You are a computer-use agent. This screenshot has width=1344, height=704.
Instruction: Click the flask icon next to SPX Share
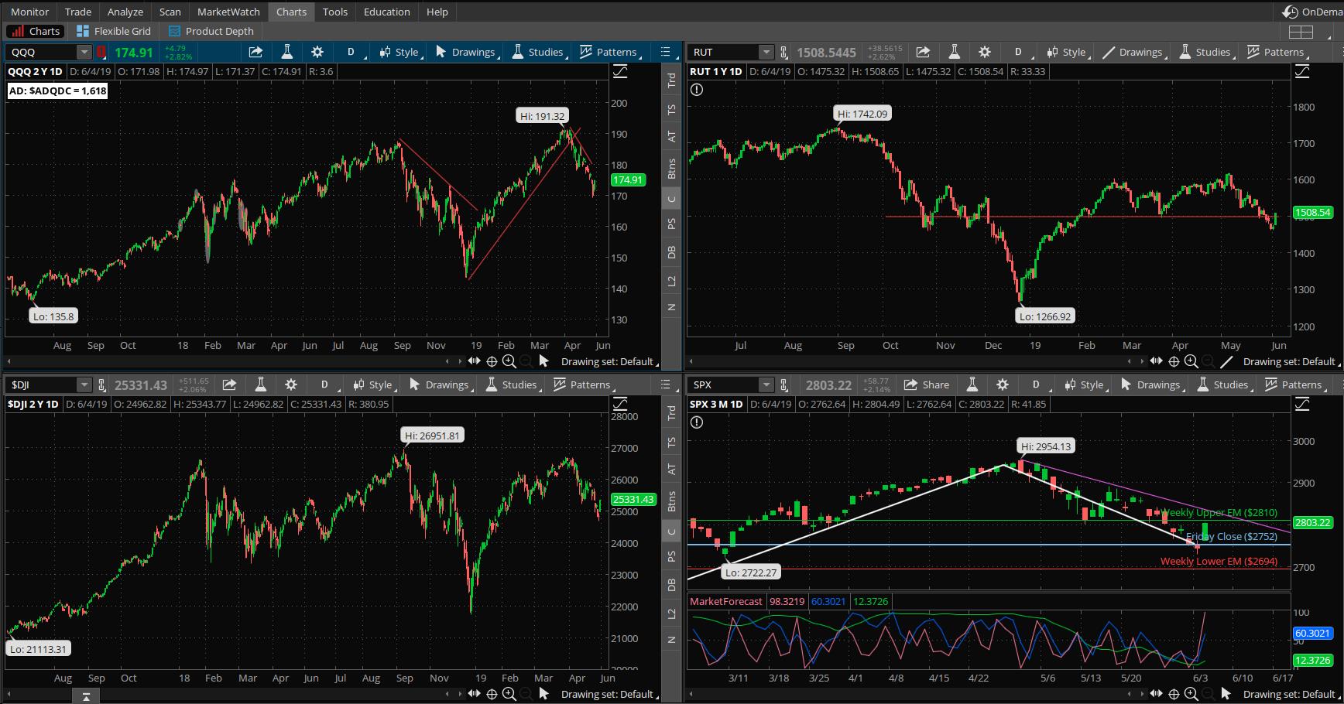(x=972, y=384)
